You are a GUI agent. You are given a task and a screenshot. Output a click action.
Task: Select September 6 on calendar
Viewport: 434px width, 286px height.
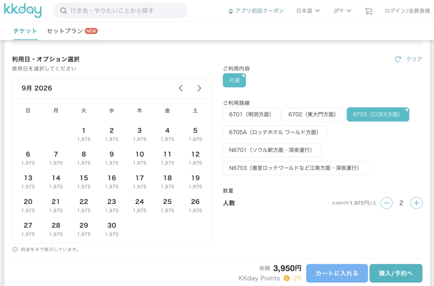(x=28, y=158)
